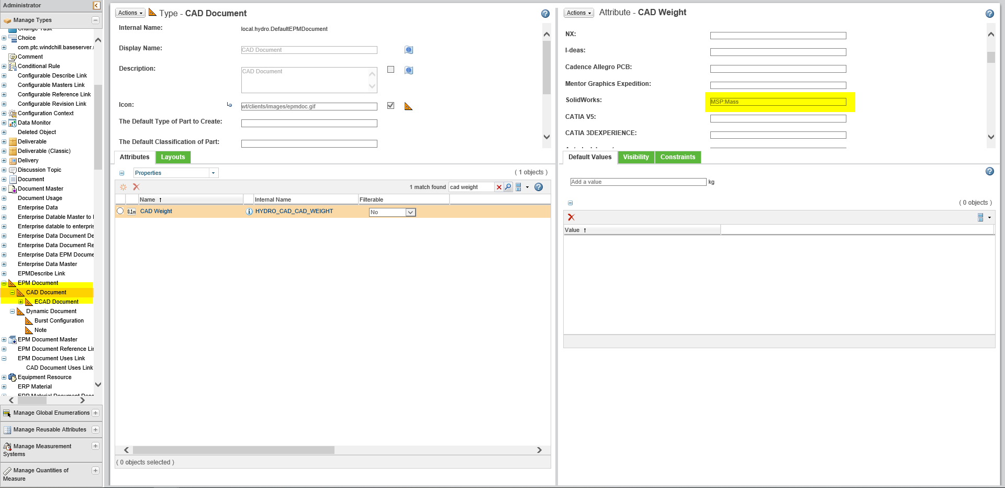Click the info icon beside HYDRO_CAD_CAD_WEIGHT

(249, 212)
